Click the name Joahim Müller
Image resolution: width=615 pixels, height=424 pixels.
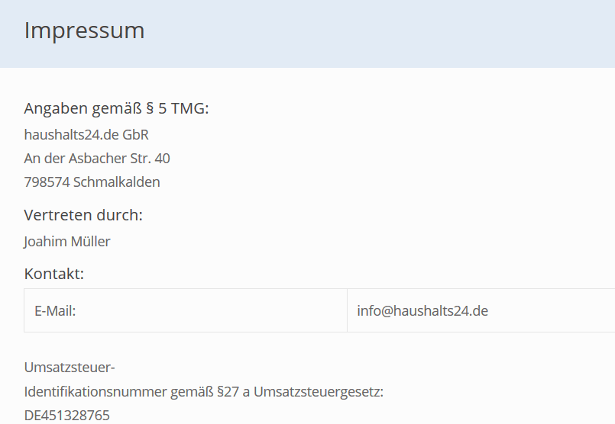click(x=67, y=242)
